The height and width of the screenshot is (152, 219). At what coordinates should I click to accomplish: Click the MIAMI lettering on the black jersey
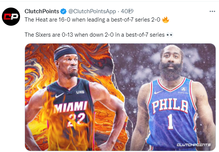point(70,107)
